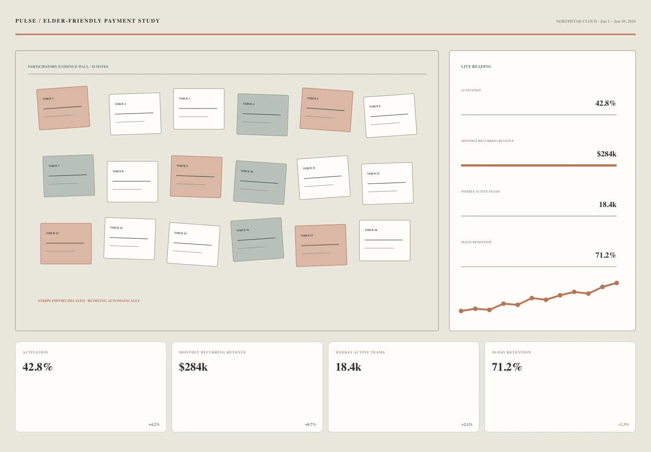Viewport: 651px width, 452px height.
Task: Open the Voice 1 note card
Action: click(x=63, y=108)
